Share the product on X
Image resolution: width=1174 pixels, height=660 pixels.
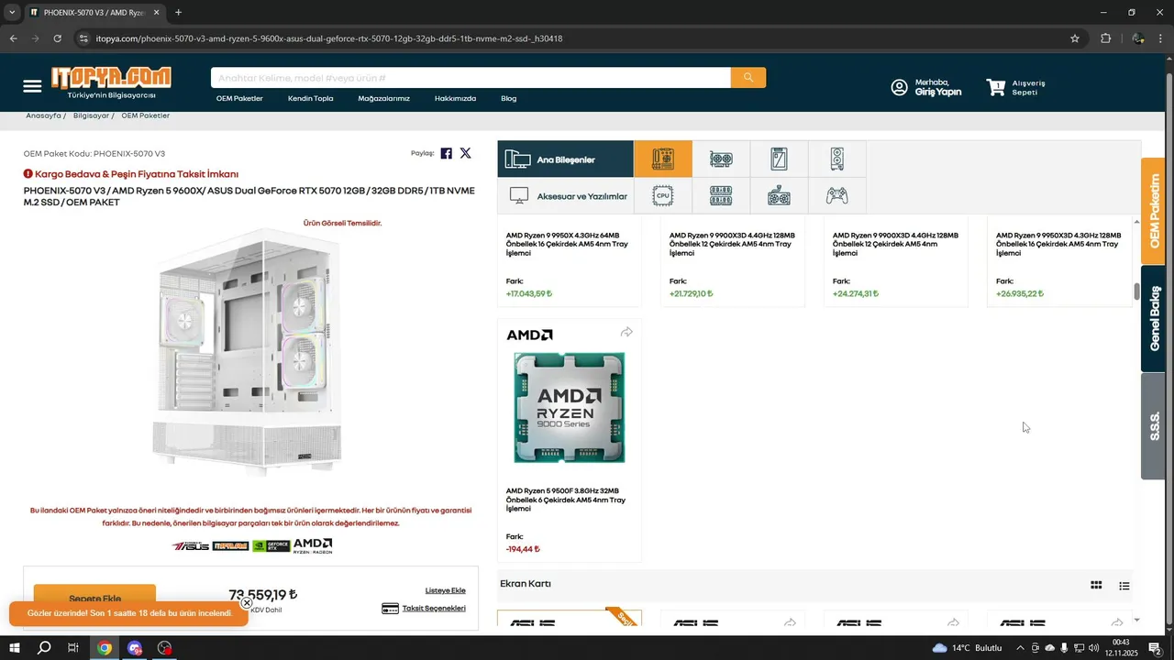tap(465, 153)
